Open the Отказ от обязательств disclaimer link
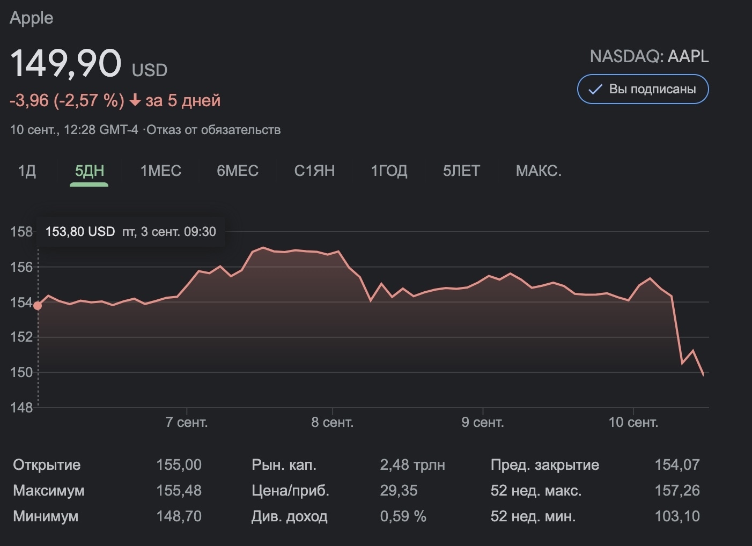 coord(213,130)
